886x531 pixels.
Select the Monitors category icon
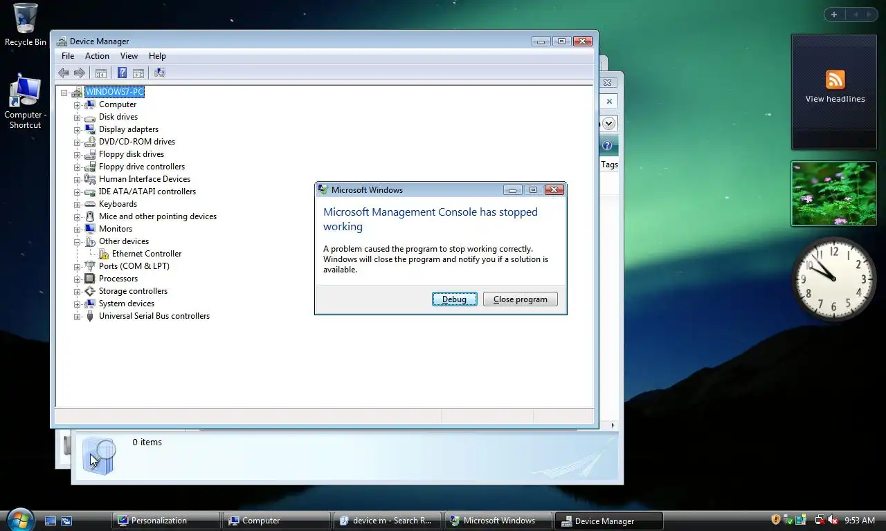(x=90, y=229)
